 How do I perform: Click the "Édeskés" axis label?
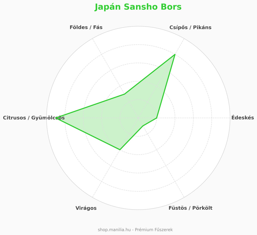pos(242,118)
